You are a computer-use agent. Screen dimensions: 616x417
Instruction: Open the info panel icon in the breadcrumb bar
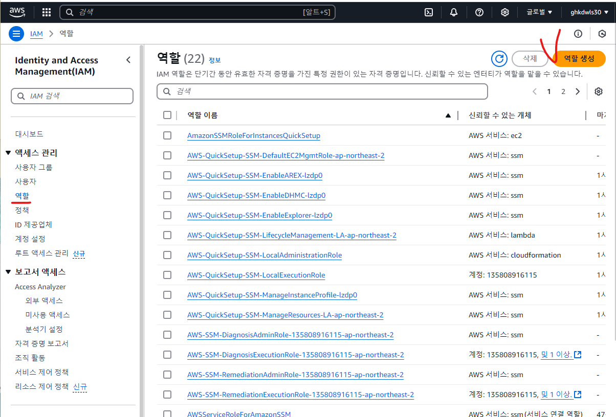click(578, 34)
